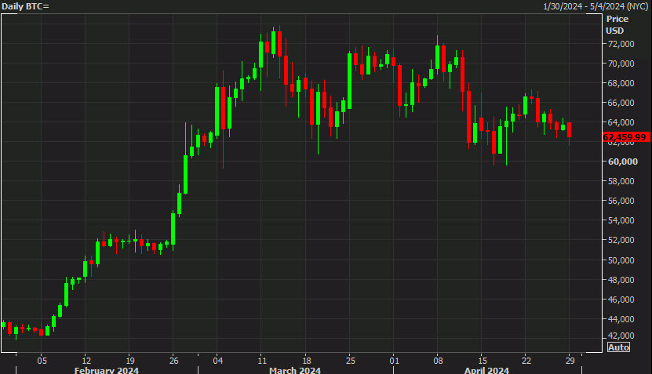The image size is (652, 374).
Task: Select the 62,459.99 last price label
Action: point(625,137)
